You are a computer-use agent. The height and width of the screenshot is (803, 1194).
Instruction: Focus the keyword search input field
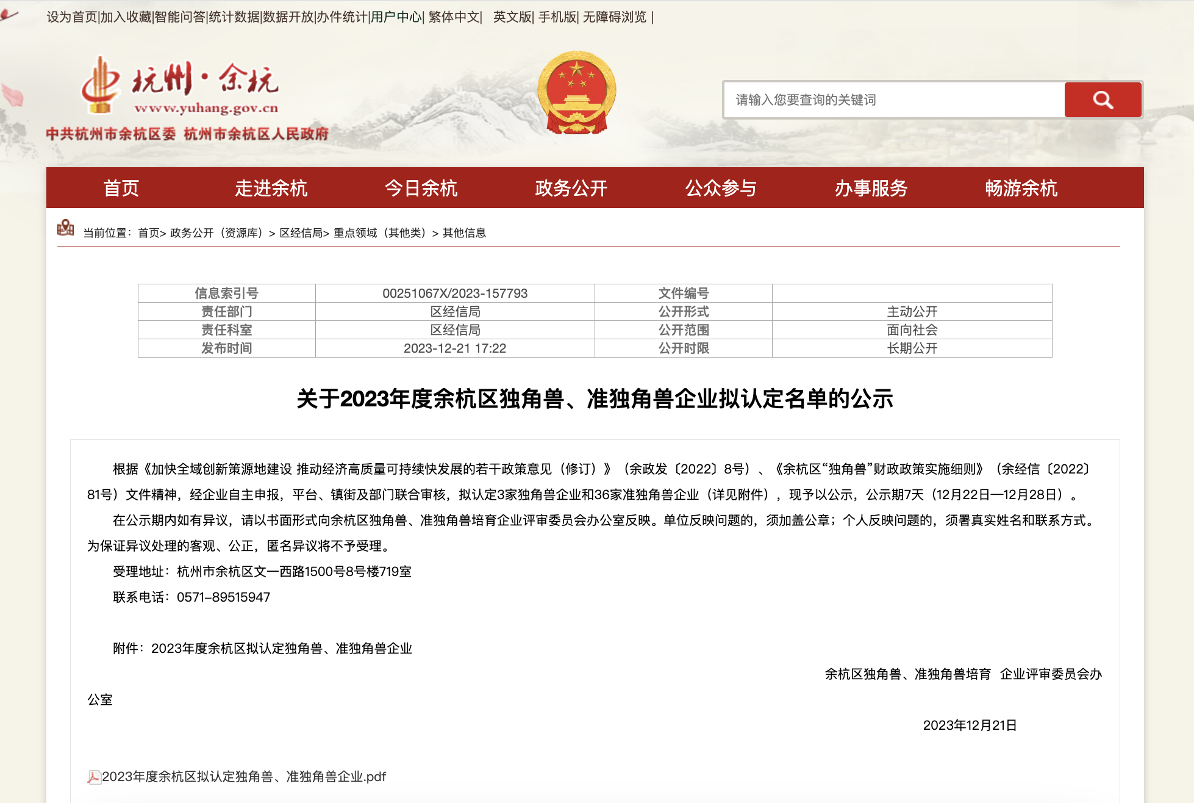894,99
